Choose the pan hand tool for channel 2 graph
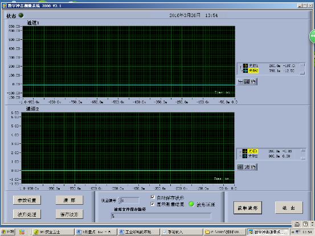Screen dimensions: 315x236 [x=253, y=167]
